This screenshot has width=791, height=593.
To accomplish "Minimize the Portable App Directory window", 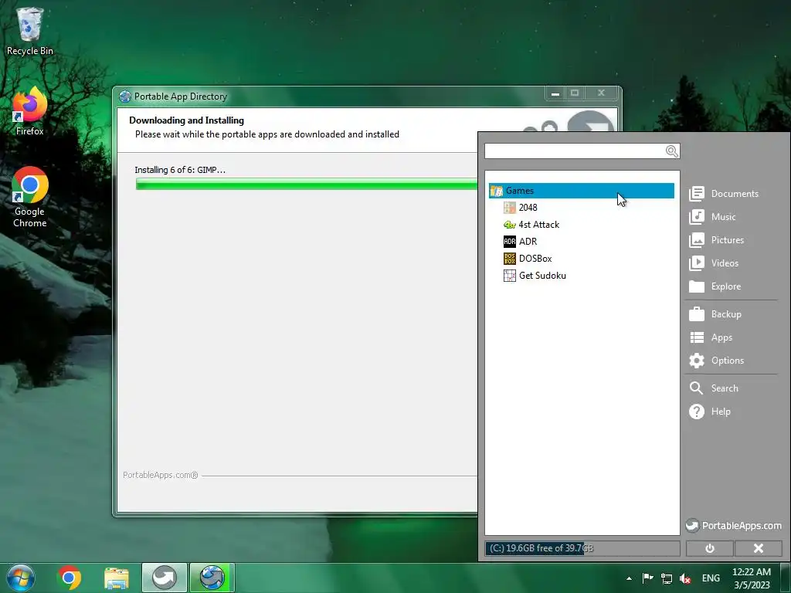I will coord(555,93).
